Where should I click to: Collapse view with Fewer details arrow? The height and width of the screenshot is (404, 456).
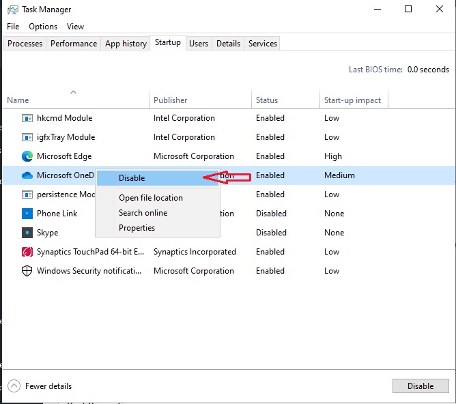(14, 386)
